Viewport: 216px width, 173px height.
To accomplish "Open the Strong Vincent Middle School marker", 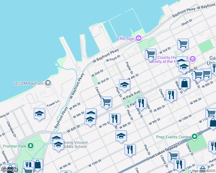I will point(59,144).
